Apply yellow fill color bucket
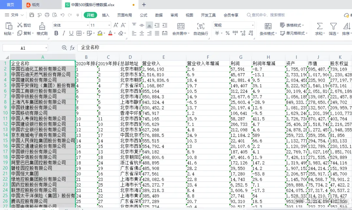This screenshot has width=352, height=210. [x=100, y=33]
